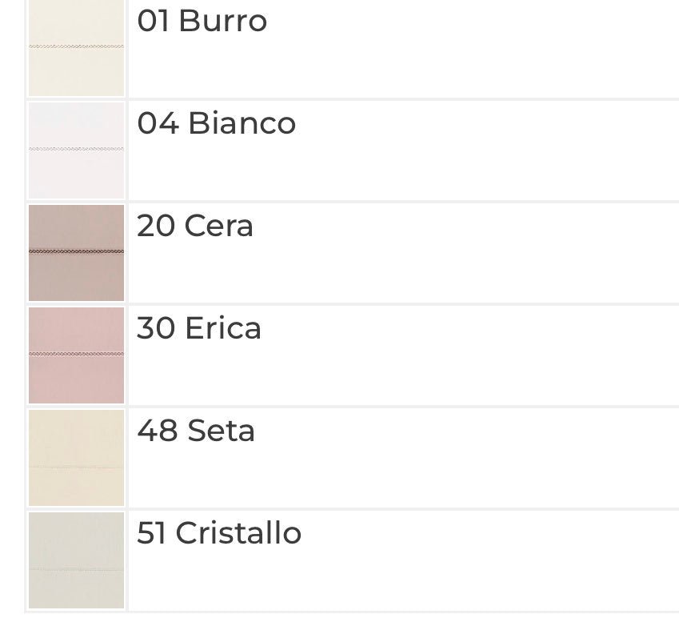Click the hemstitch line on the Erica swatch

pos(77,354)
